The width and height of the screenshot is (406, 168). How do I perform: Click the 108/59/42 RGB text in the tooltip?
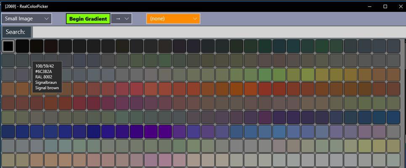[45, 66]
